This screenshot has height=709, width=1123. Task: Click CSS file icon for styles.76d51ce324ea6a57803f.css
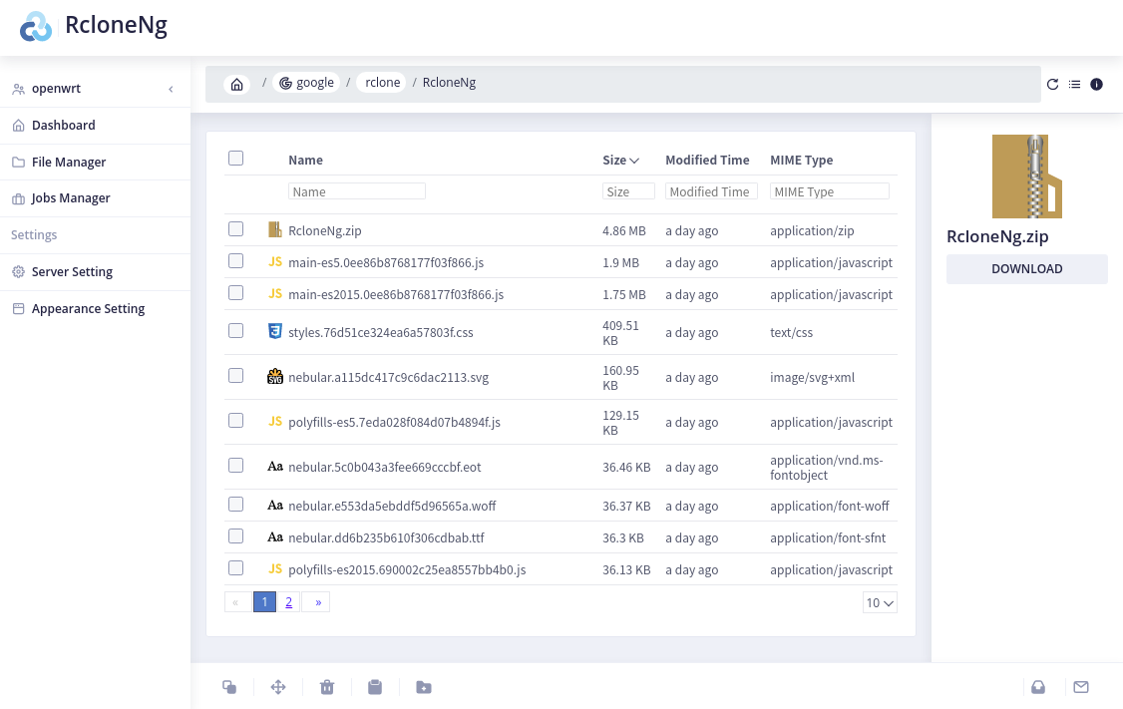pos(275,331)
